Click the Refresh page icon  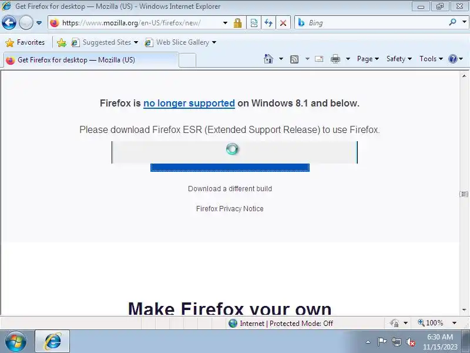click(x=268, y=23)
